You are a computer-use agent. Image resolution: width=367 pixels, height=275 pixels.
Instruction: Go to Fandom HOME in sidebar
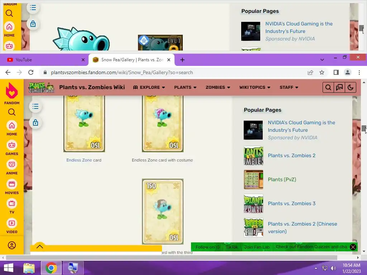(12, 129)
